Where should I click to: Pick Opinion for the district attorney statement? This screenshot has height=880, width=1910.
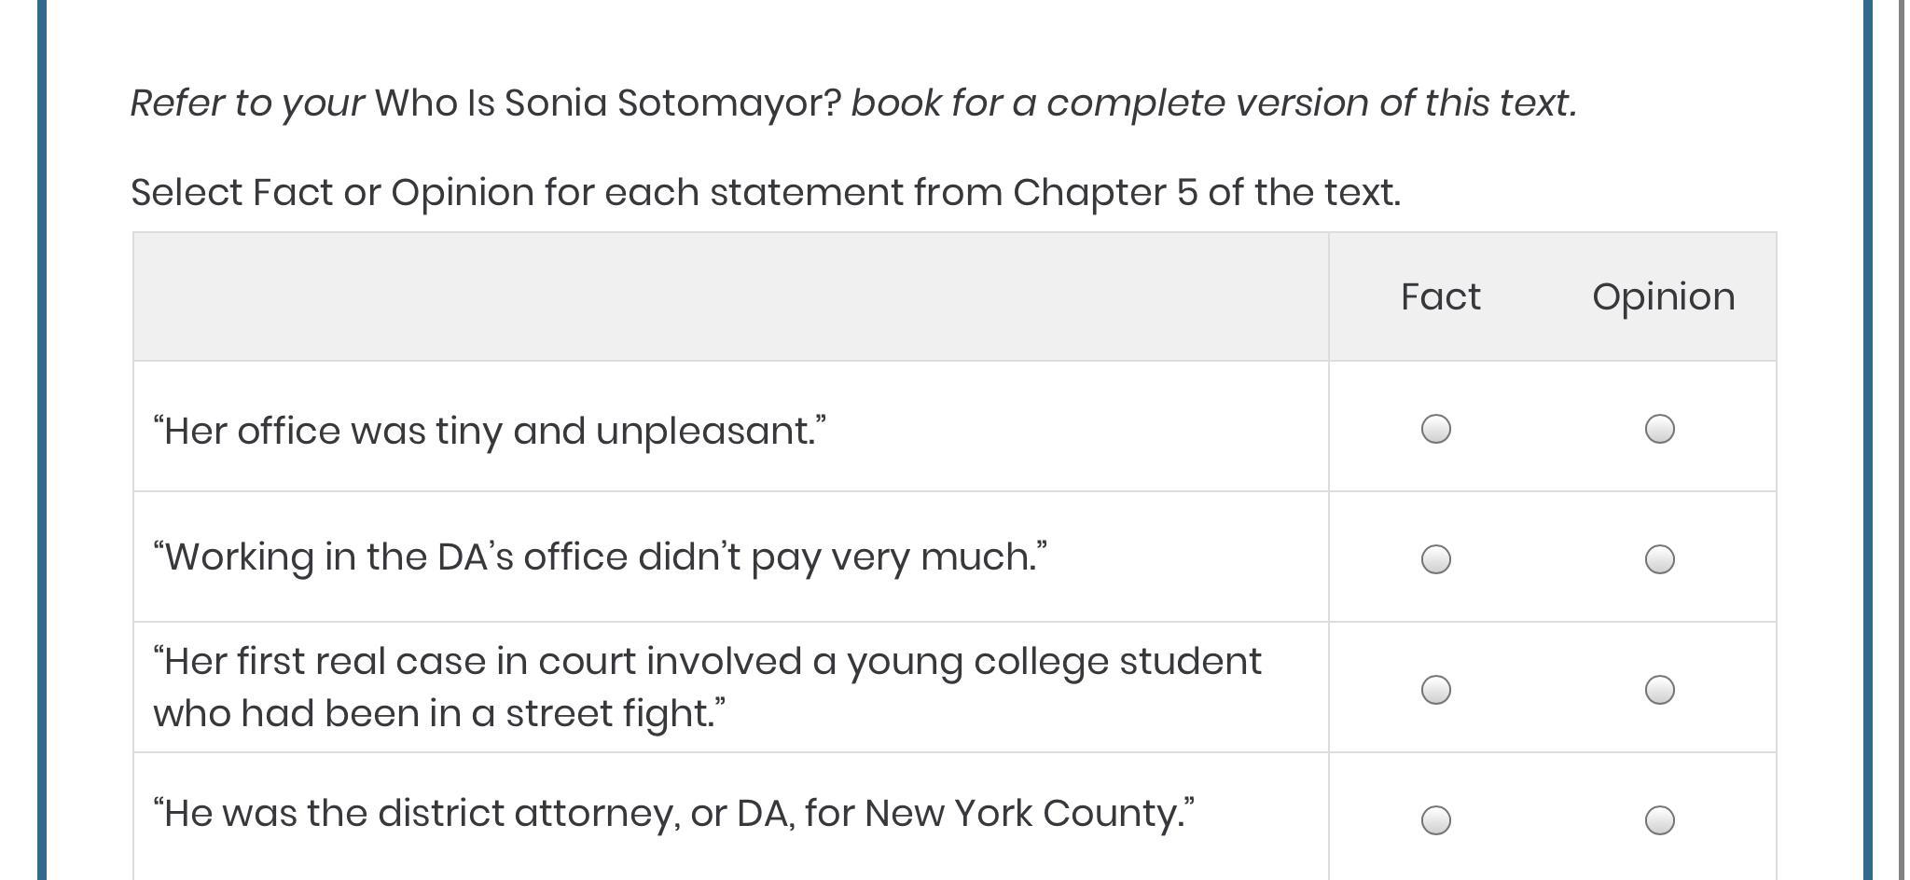point(1659,820)
